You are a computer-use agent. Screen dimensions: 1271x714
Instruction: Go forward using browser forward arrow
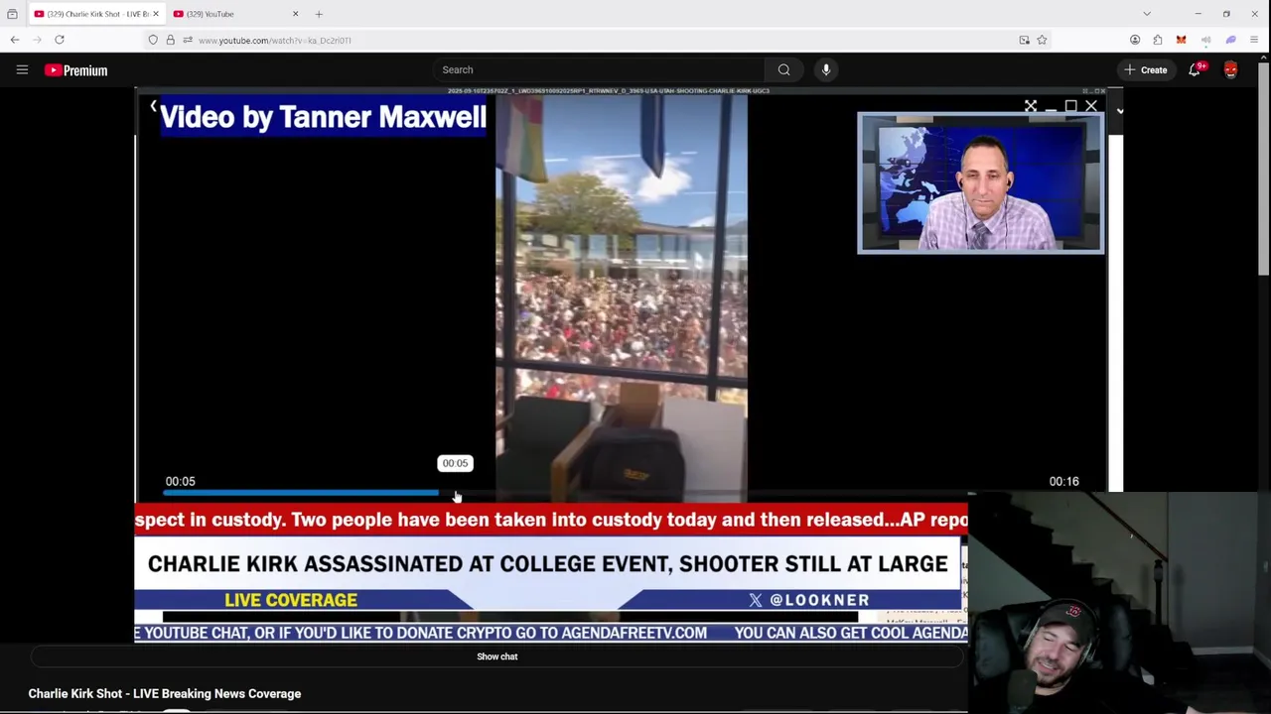37,40
